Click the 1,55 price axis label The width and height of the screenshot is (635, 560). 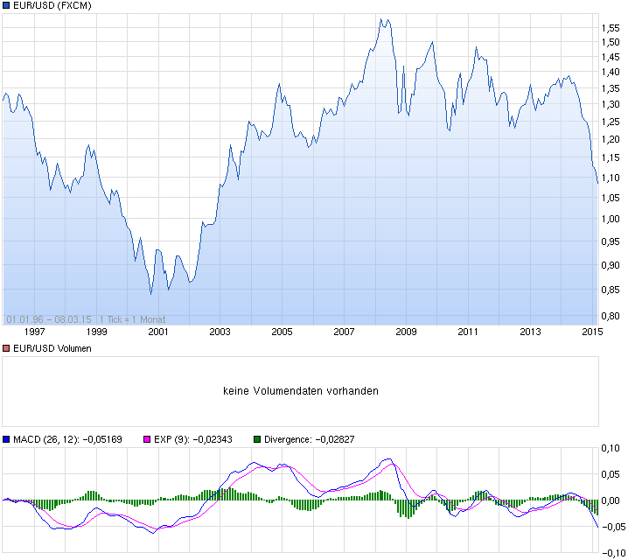[611, 28]
